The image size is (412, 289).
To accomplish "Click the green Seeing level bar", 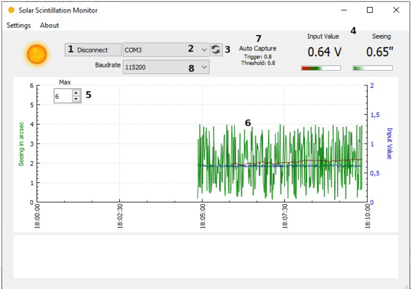I will (372, 68).
